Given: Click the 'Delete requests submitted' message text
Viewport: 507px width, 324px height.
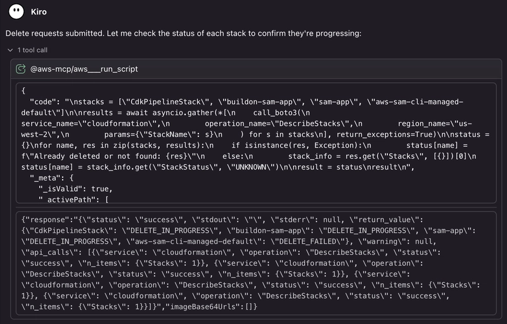Looking at the screenshot, I should click(x=183, y=34).
